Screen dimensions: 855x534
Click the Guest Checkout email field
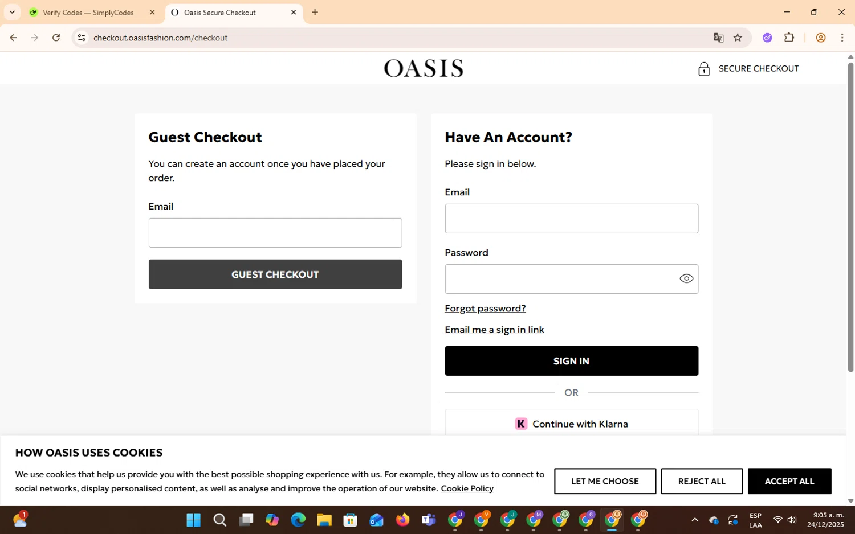(x=275, y=233)
